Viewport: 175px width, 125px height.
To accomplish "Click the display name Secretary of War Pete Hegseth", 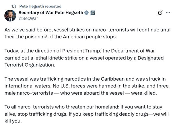I will [50, 13].
